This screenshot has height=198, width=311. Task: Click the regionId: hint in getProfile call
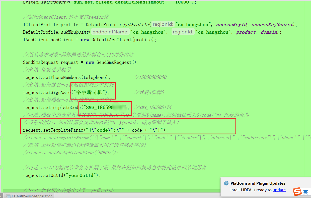[163, 25]
